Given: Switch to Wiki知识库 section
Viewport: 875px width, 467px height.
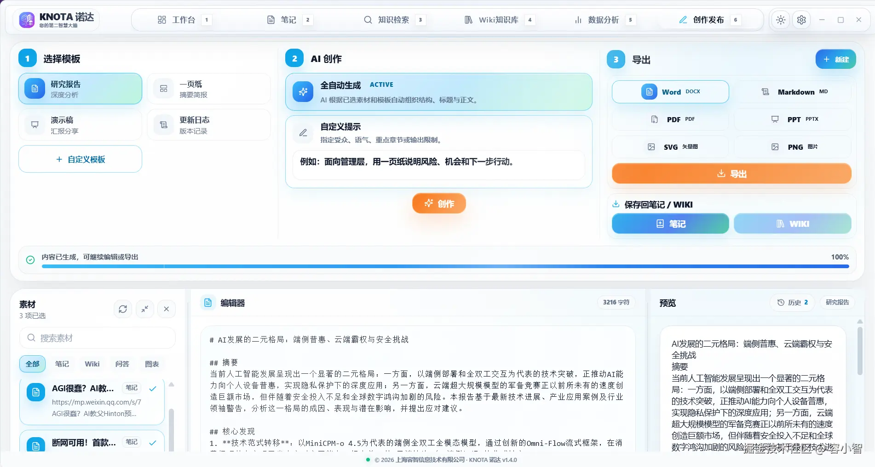Looking at the screenshot, I should pyautogui.click(x=498, y=20).
